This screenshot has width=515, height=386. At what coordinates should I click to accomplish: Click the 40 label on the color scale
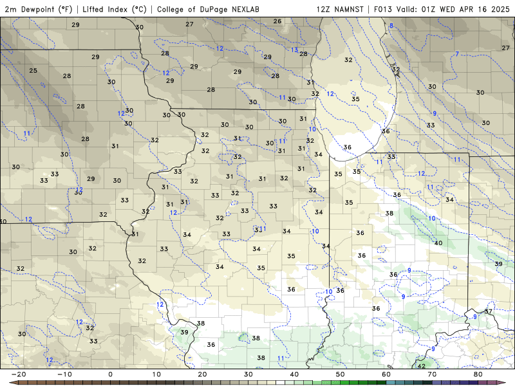click(x=294, y=374)
